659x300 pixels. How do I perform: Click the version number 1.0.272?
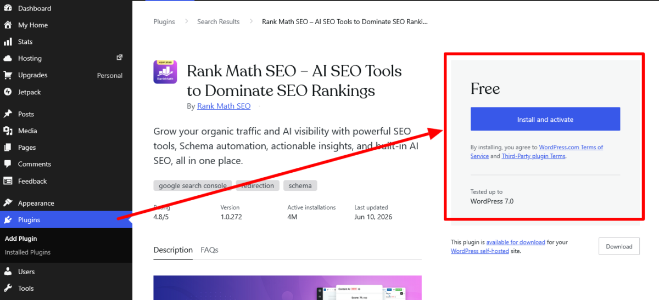pyautogui.click(x=230, y=217)
